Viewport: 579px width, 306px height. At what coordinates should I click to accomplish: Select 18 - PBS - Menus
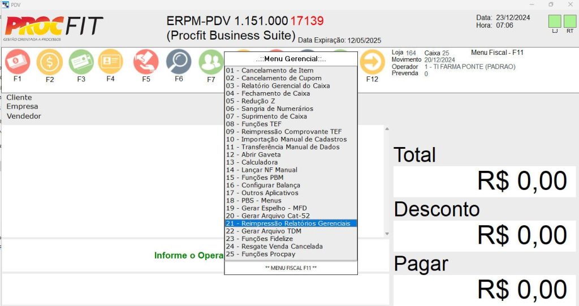tap(291, 200)
